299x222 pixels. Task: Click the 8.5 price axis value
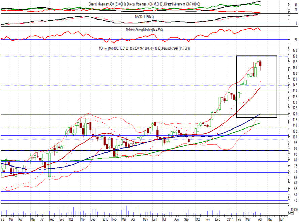pyautogui.click(x=296, y=154)
